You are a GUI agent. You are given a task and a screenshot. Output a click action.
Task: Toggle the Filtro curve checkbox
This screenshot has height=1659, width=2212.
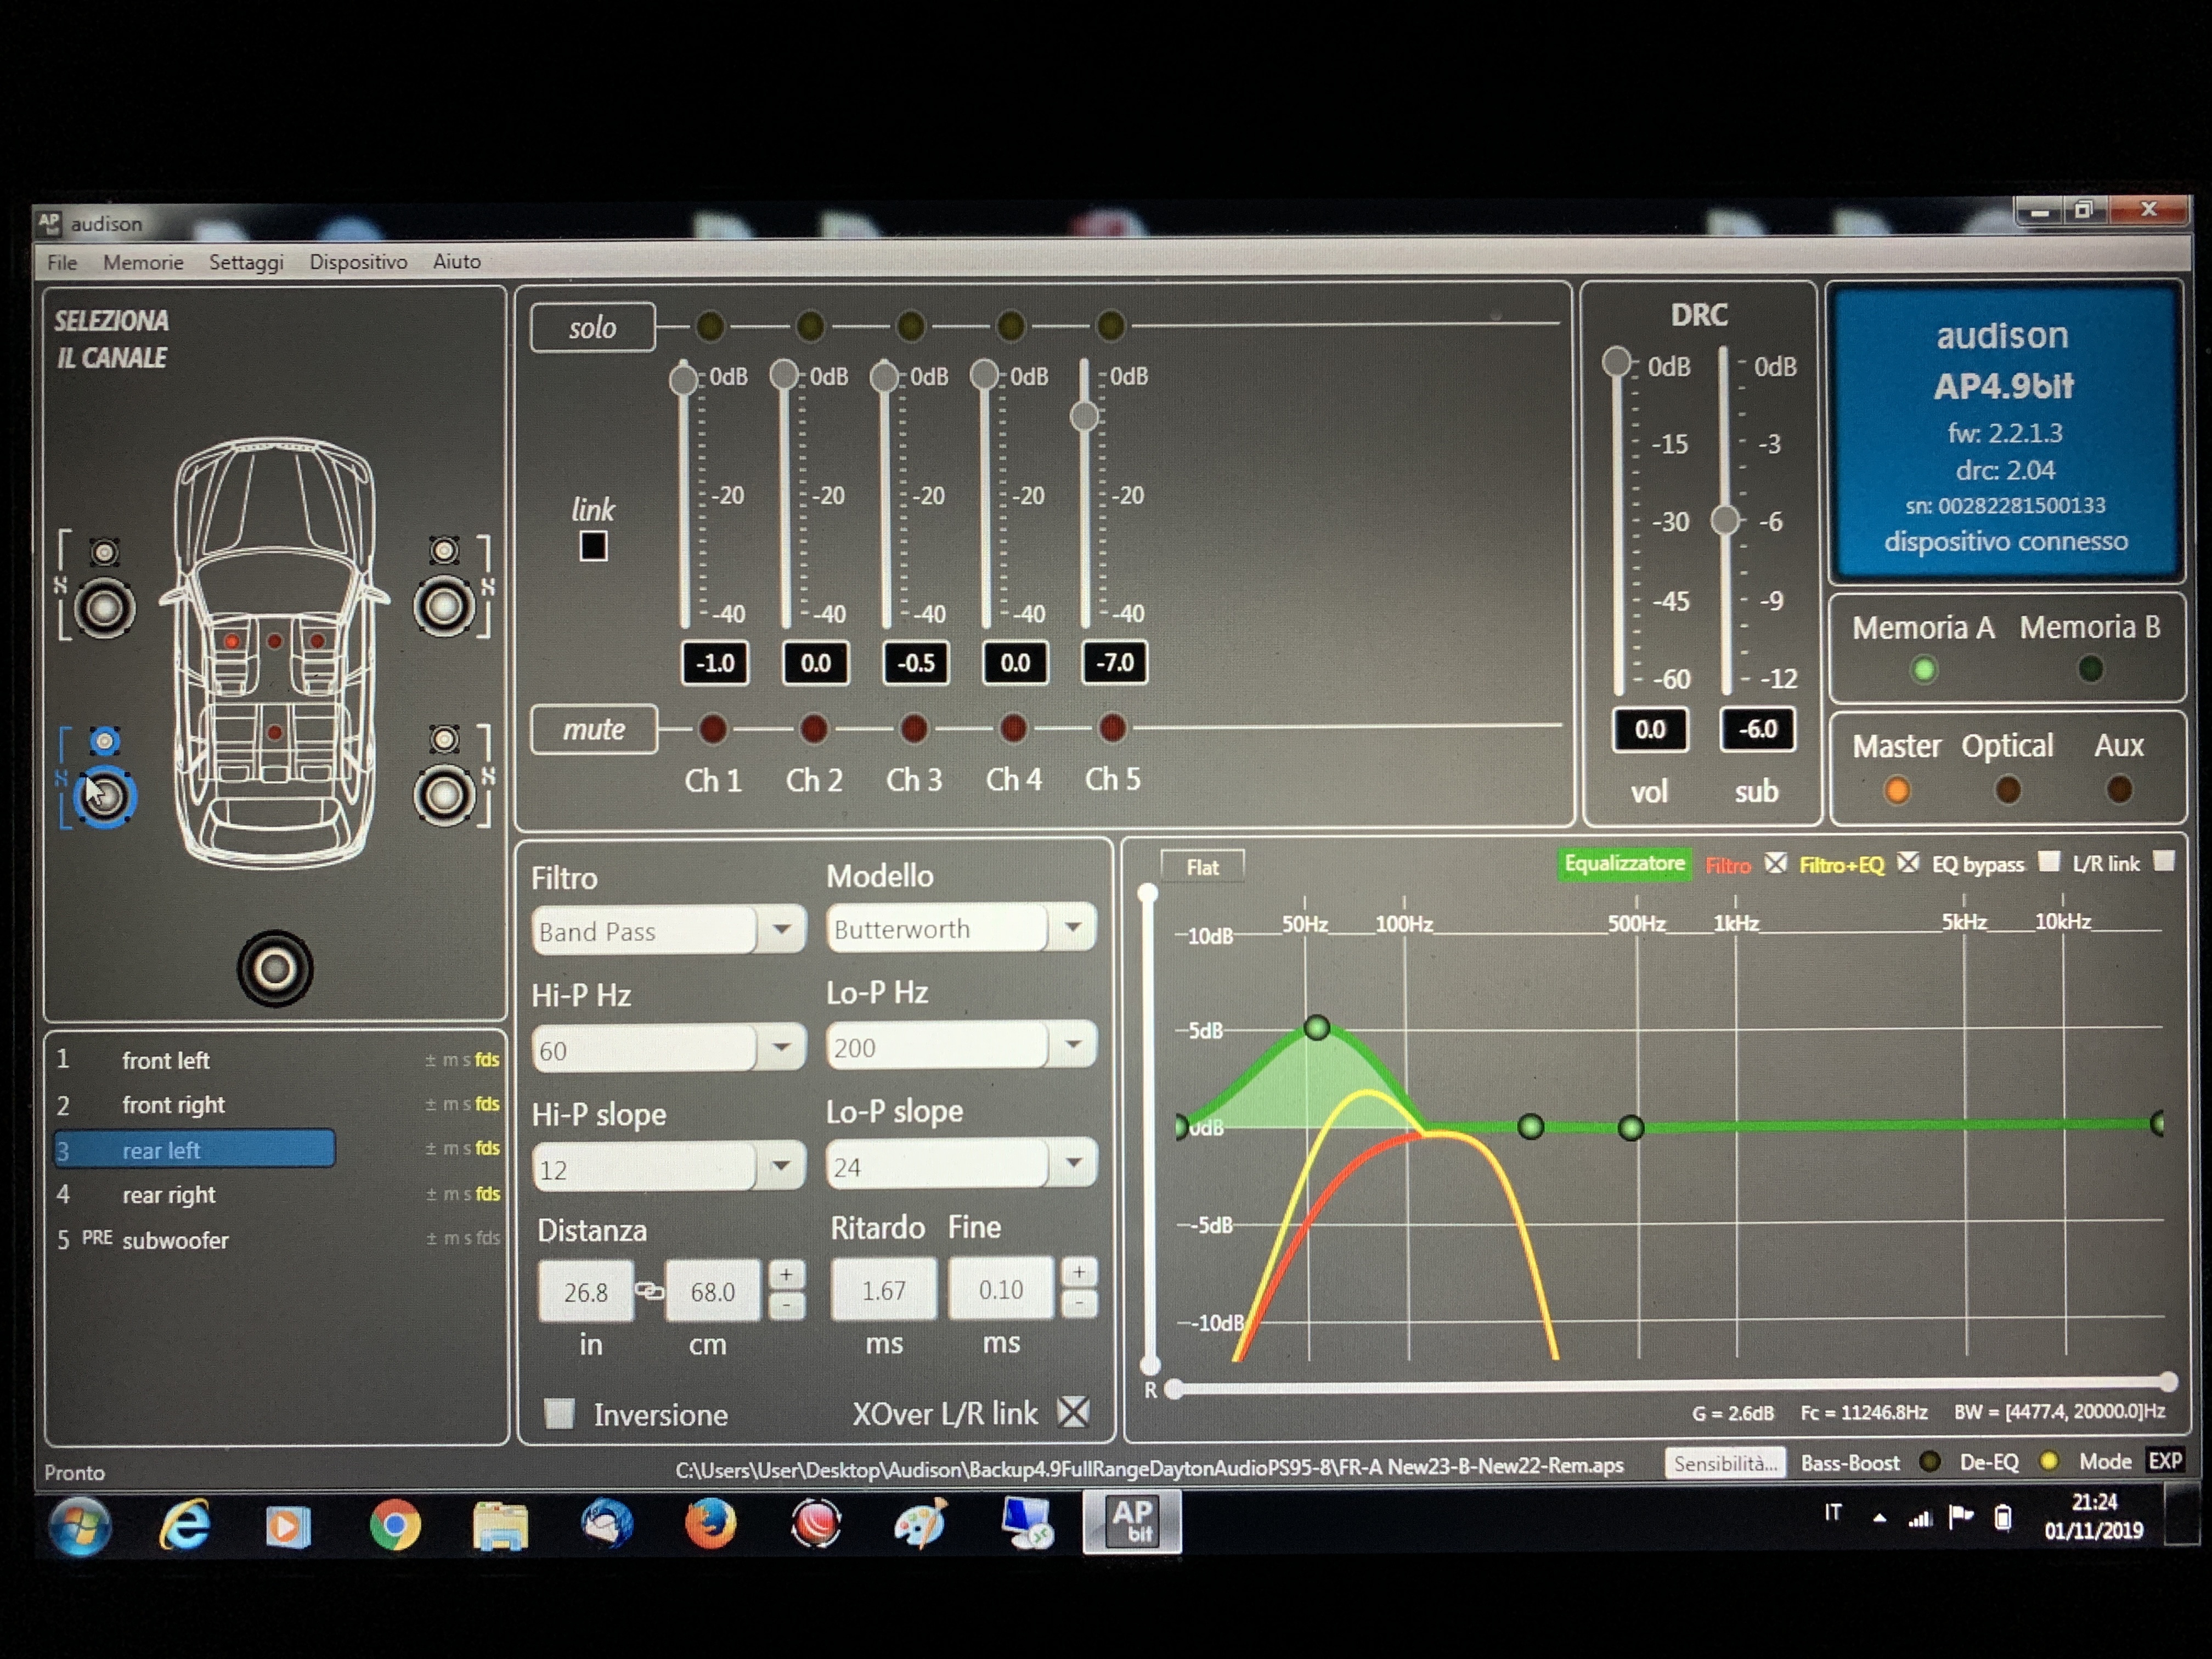pos(1775,863)
